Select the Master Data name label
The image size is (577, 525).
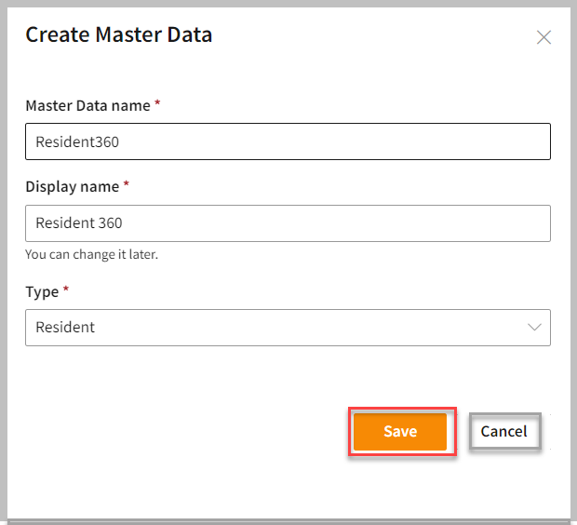click(x=87, y=105)
